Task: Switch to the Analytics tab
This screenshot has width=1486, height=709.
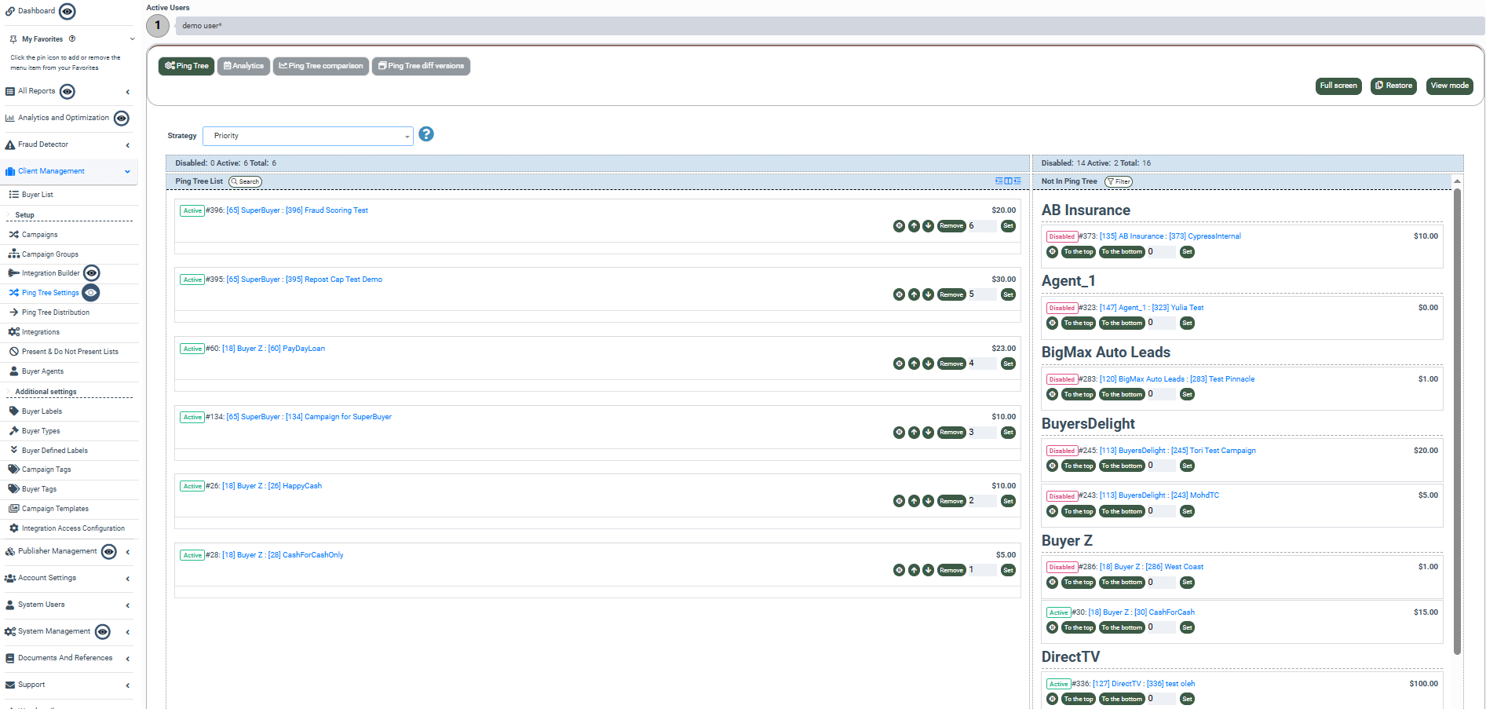Action: click(x=243, y=66)
